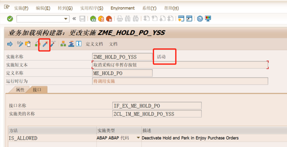This screenshot has height=147, width=287.
Task: Click the Display/Change glasses pencil icon
Action: (20, 44)
